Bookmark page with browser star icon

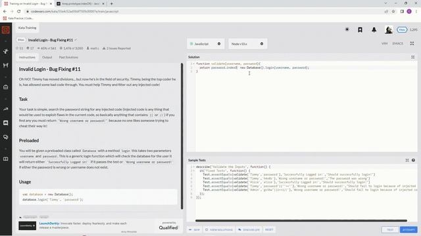tap(393, 12)
